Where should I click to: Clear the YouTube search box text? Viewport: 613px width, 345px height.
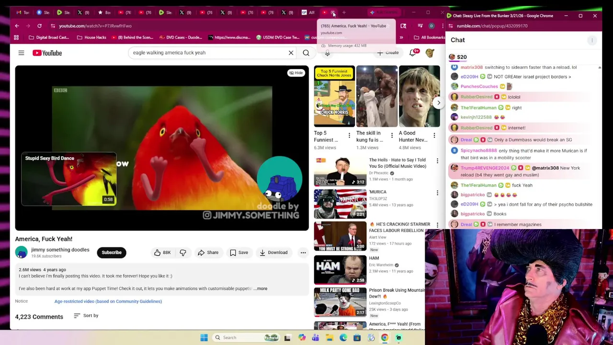tap(291, 53)
